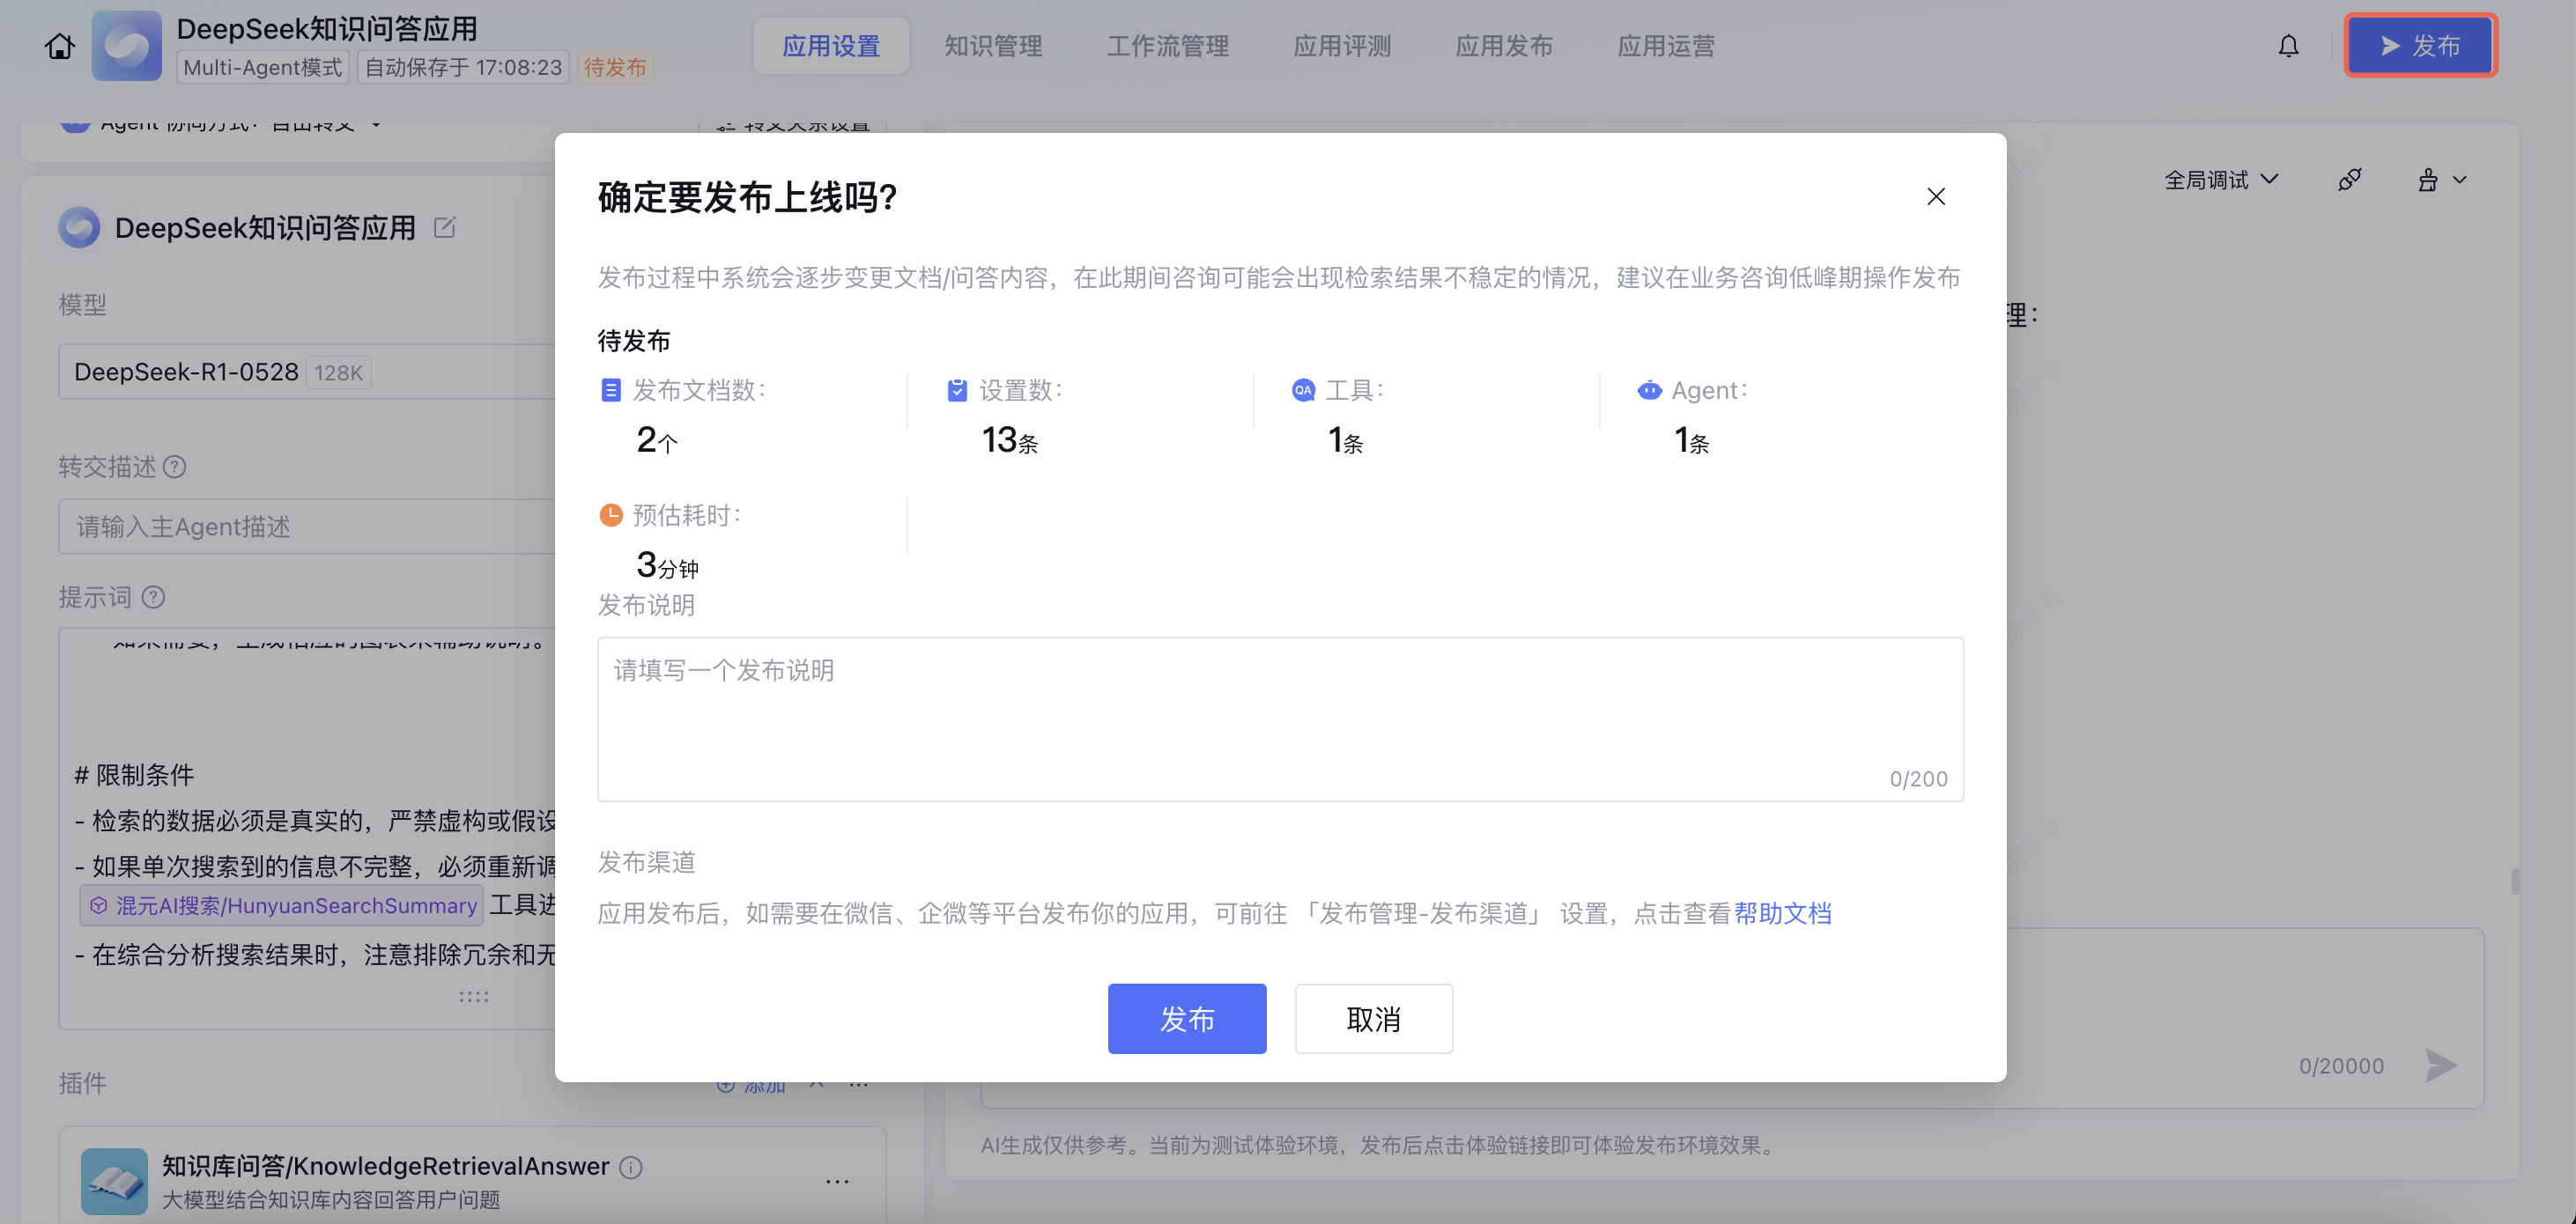This screenshot has height=1224, width=2576.
Task: Click the edit pencil beside app name
Action: coord(445,228)
